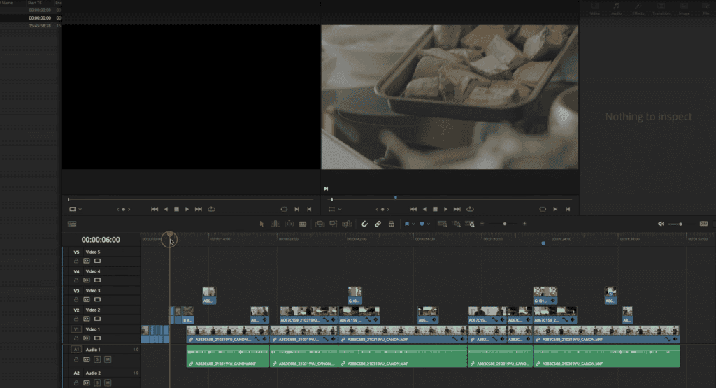Screen dimensions: 716x388
Task: Play reverse in the timeline viewer
Action: click(x=424, y=209)
